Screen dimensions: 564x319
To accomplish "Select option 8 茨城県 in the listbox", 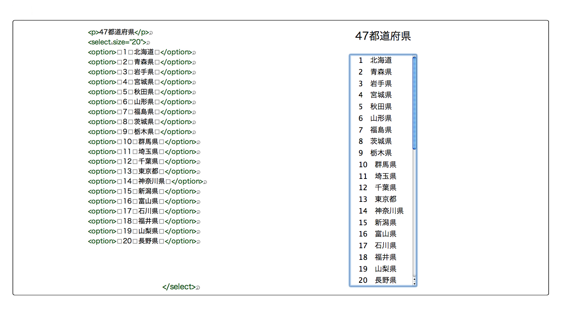I will [381, 141].
